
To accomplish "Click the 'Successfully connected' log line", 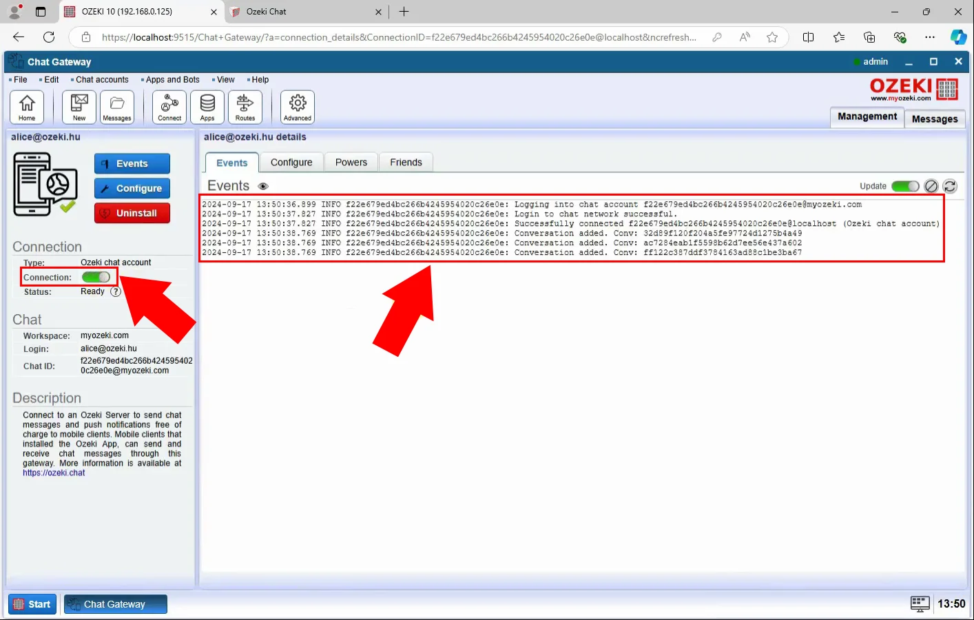I will point(571,224).
